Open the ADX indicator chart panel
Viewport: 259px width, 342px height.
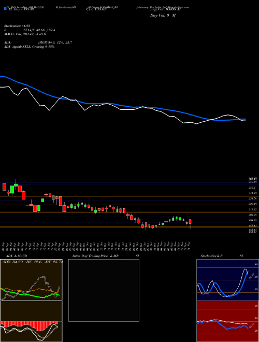tap(31, 280)
